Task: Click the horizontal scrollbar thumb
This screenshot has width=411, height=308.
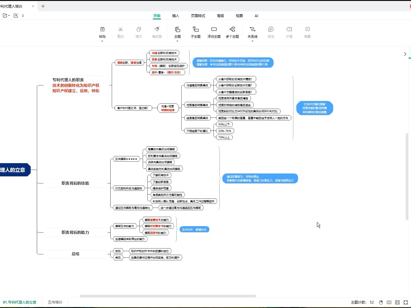Action: (x=168, y=296)
